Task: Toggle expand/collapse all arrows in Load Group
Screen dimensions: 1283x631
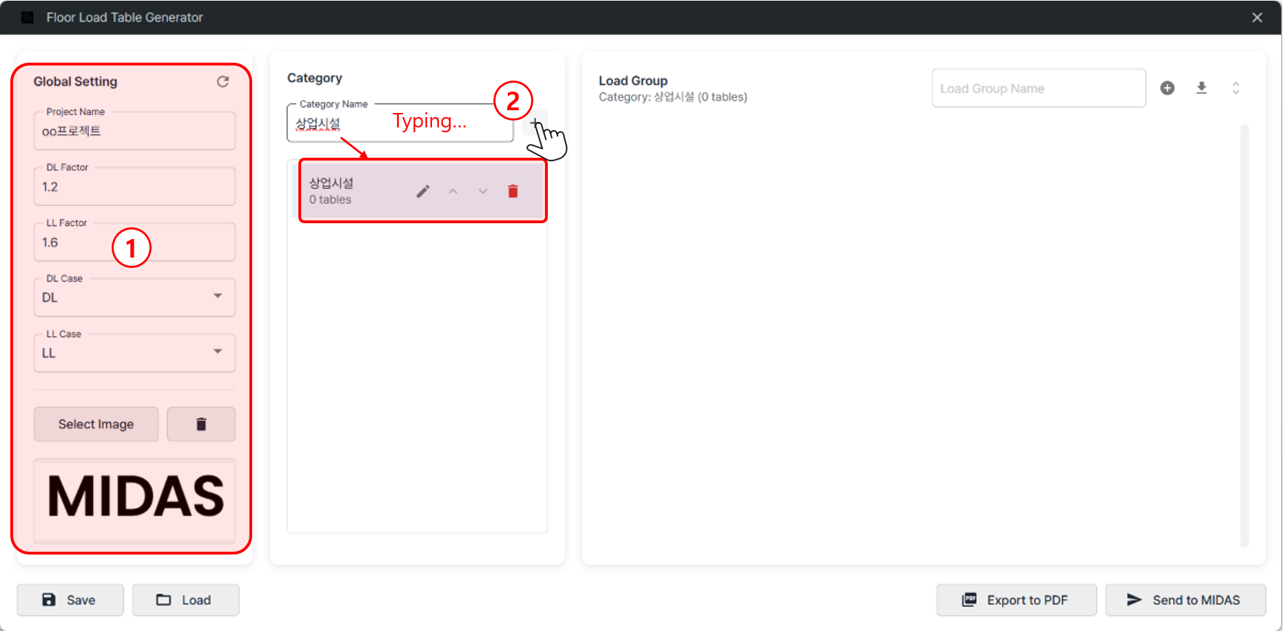Action: [1235, 88]
